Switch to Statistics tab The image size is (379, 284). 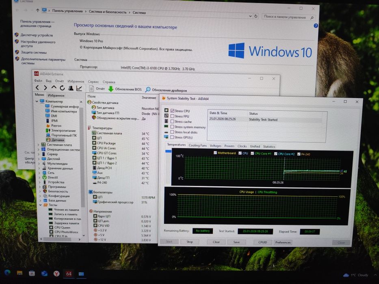(269, 146)
